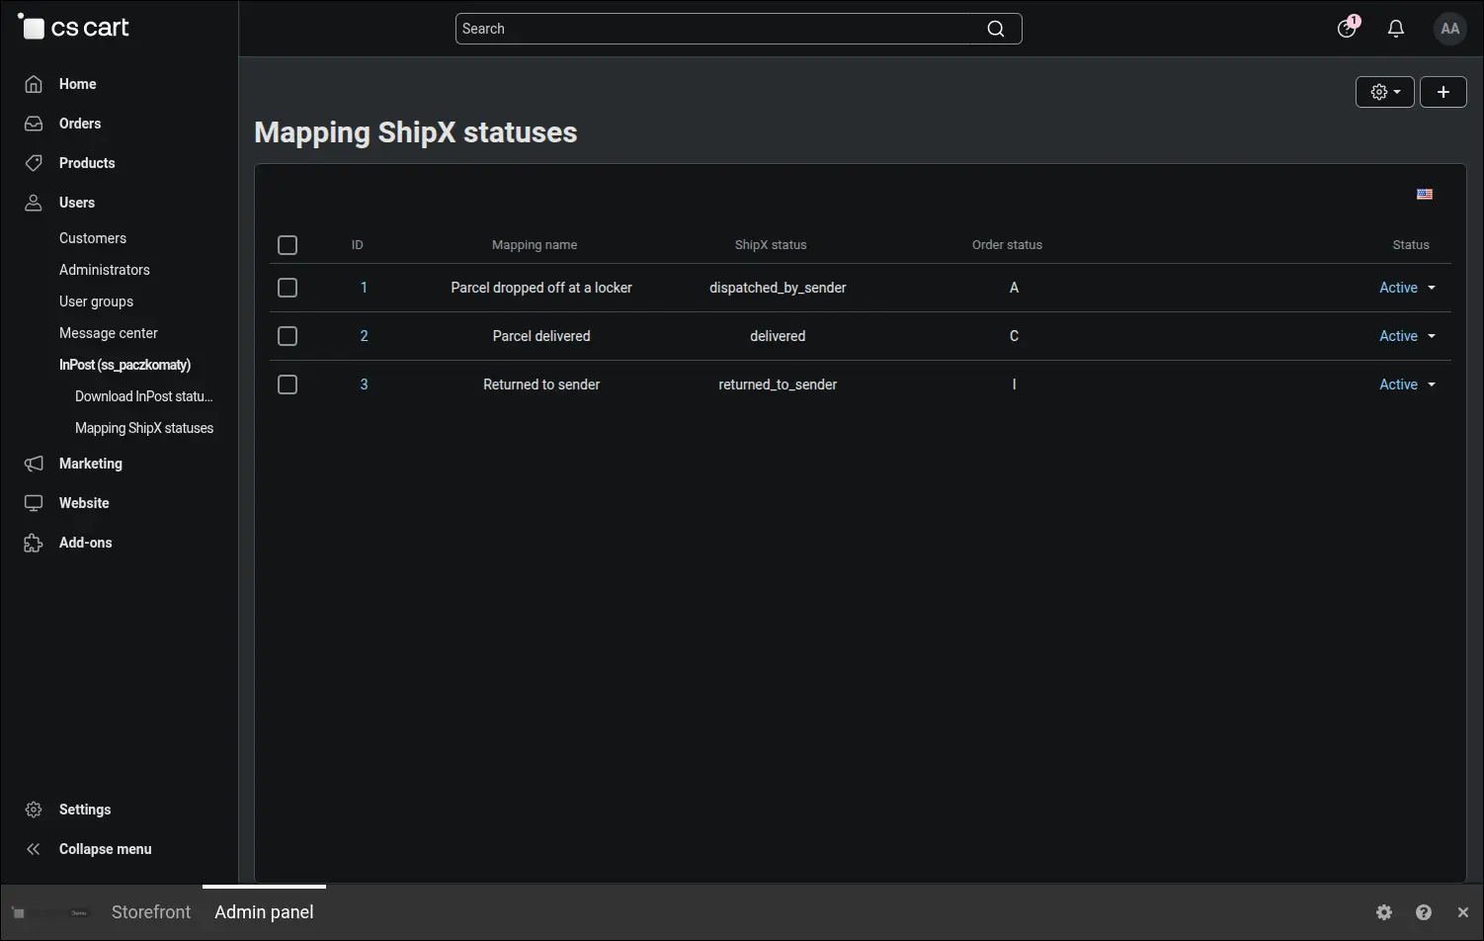Click the Website monitor icon
The image size is (1484, 941).
34,503
